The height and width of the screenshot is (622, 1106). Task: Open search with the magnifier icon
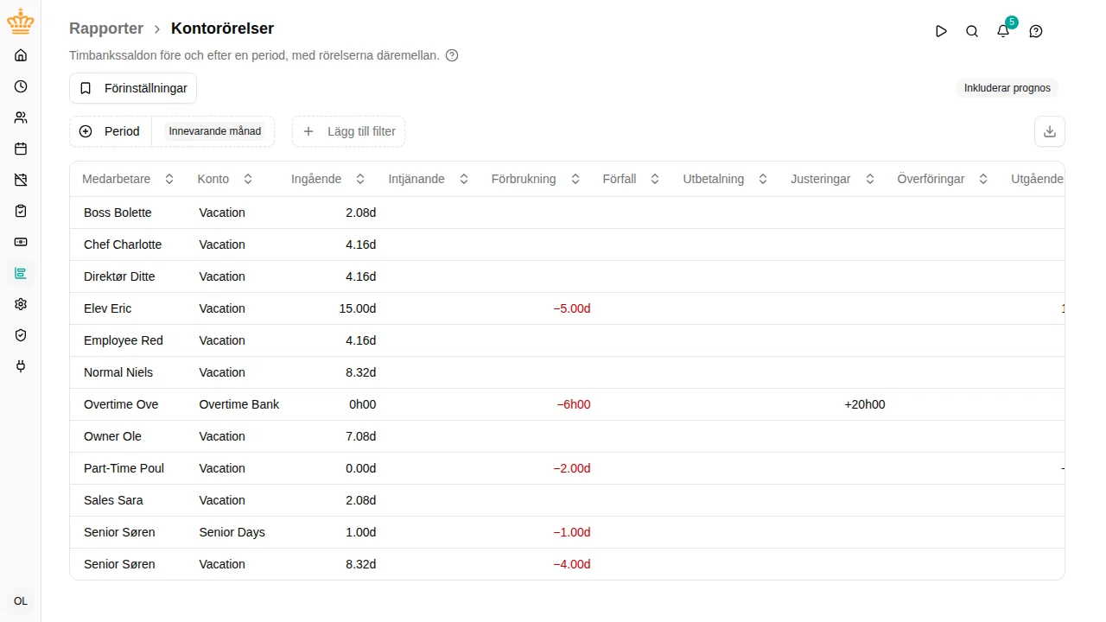point(972,31)
